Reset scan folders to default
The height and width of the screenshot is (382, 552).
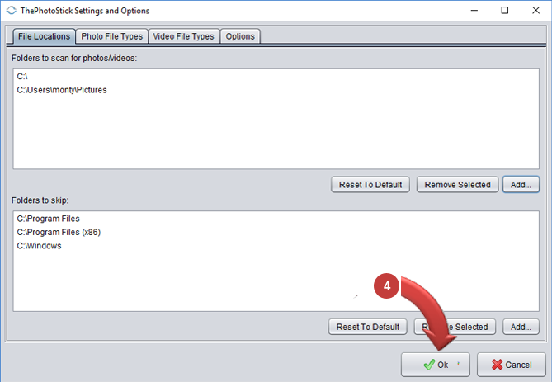[370, 185]
